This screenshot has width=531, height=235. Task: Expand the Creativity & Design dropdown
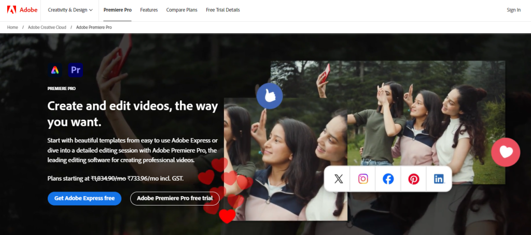click(x=70, y=10)
